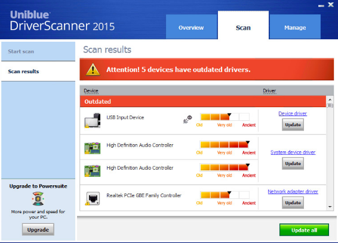Image resolution: width=338 pixels, height=243 pixels.
Task: Click the second High Definition Audio age meter
Action: point(225,167)
